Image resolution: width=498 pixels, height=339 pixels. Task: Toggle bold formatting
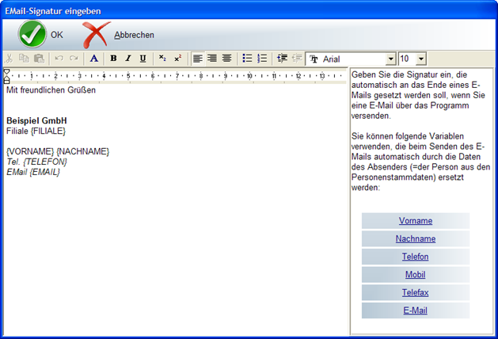tap(113, 59)
